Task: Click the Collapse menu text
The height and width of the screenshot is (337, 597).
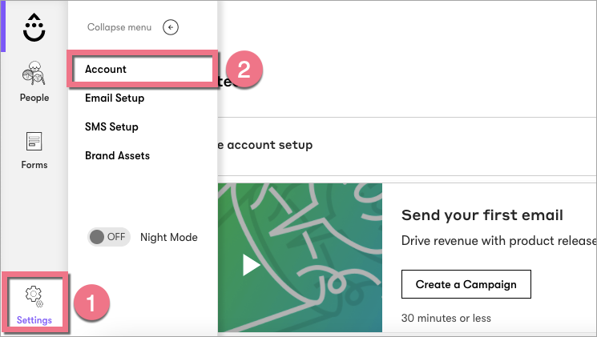Action: (119, 27)
